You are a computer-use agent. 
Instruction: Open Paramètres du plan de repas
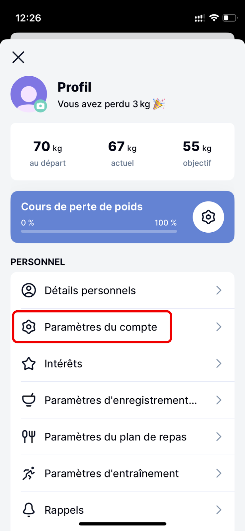click(x=122, y=437)
